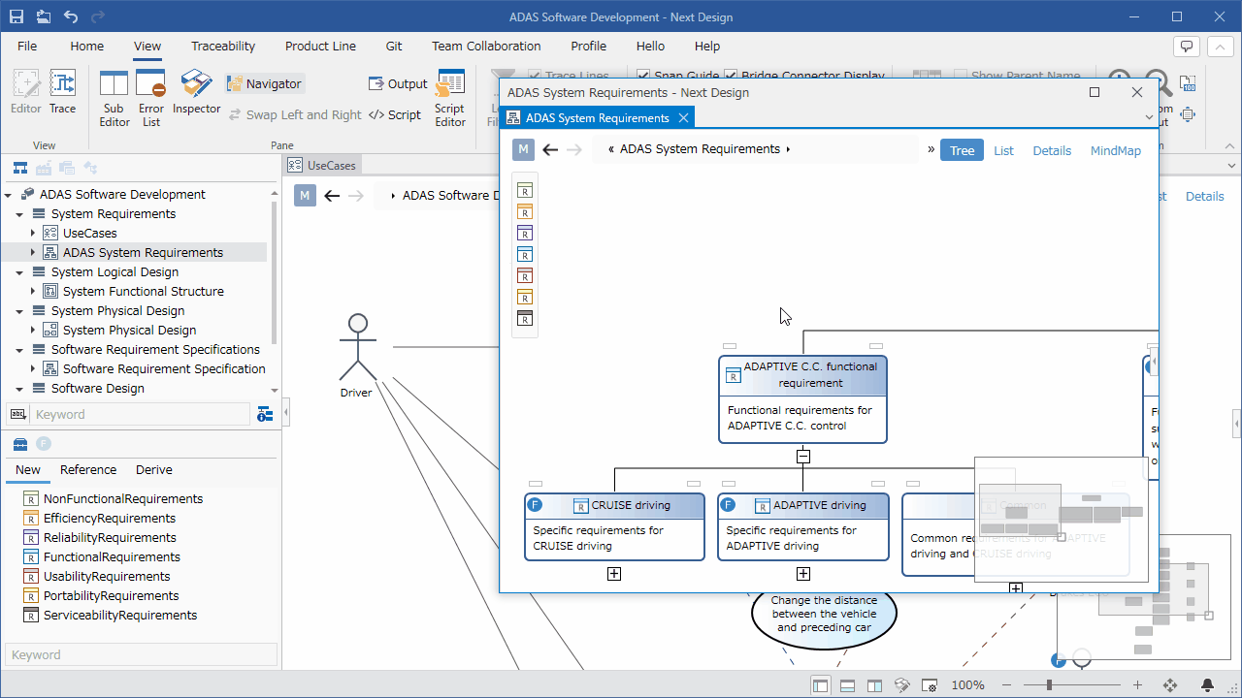Open the Script pane

point(394,114)
